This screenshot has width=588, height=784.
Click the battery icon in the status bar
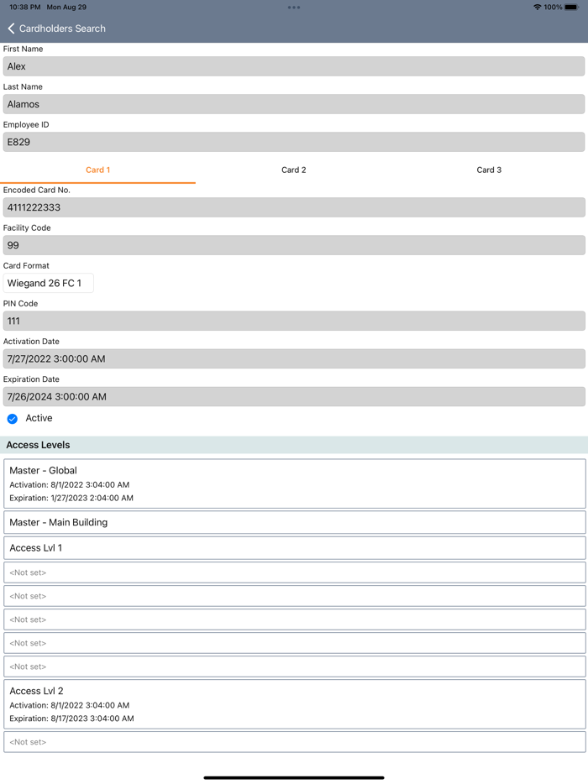pyautogui.click(x=574, y=7)
